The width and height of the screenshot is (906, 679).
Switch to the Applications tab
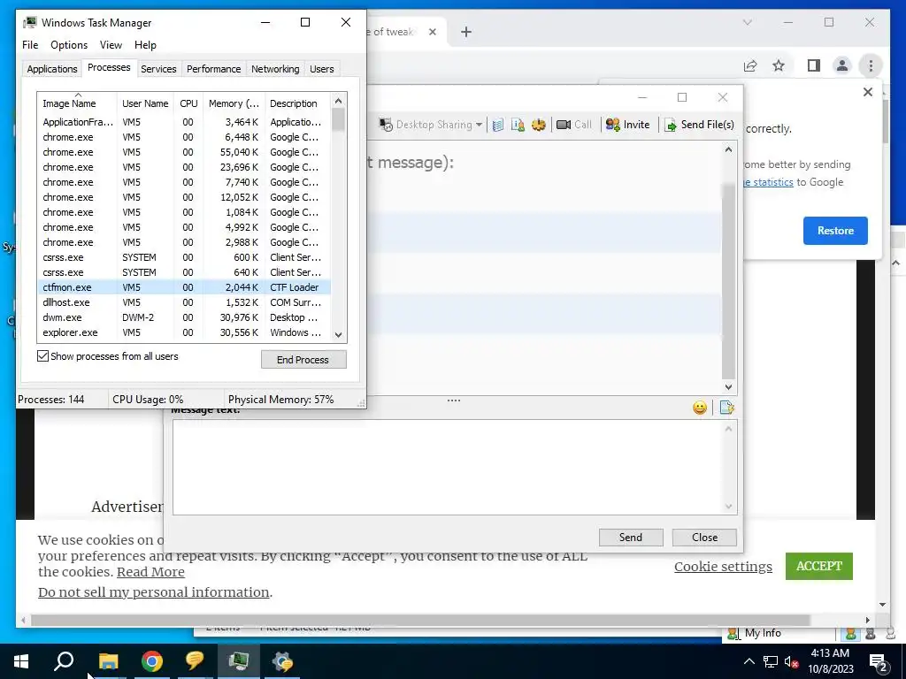(x=52, y=69)
